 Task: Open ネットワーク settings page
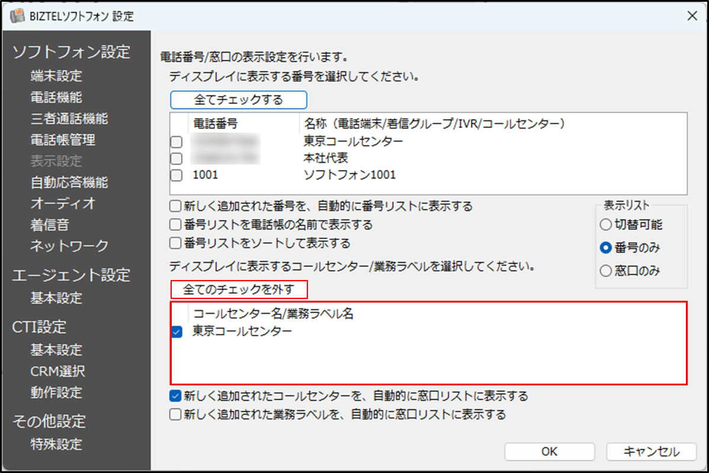(x=69, y=245)
